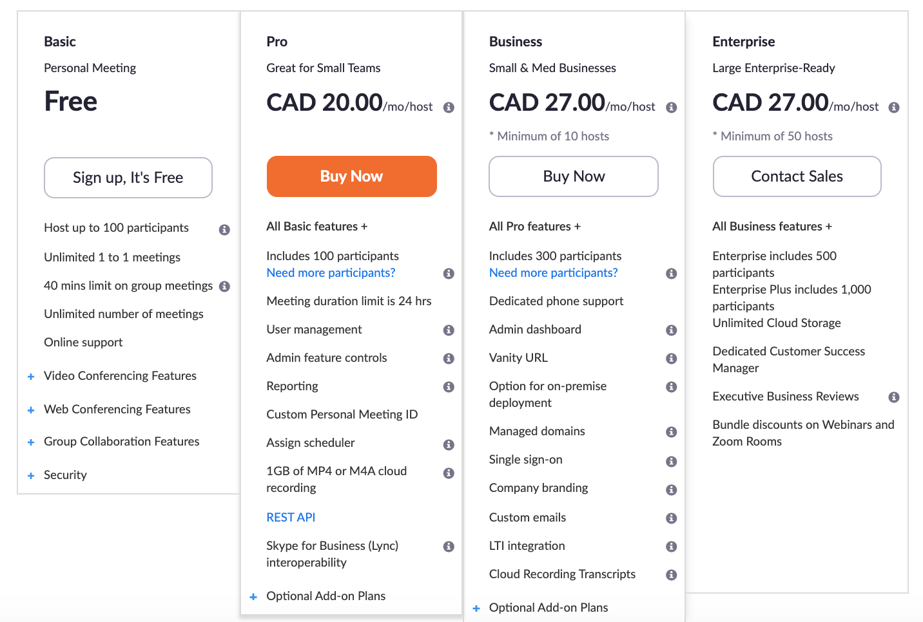Click info icon next to Single sign-on
This screenshot has width=923, height=622.
coord(671,462)
